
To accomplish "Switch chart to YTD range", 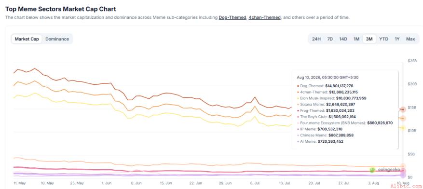I will [383, 39].
